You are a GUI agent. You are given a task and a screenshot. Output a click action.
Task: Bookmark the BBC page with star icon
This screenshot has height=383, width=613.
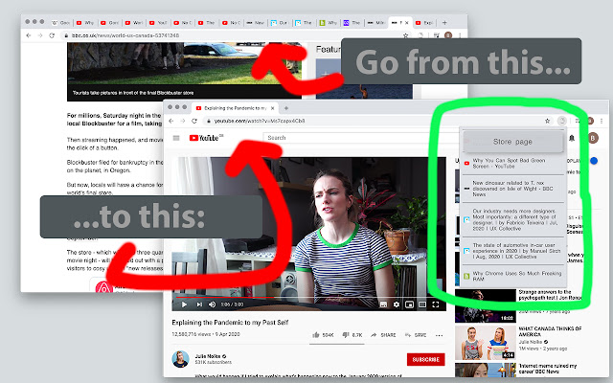406,35
